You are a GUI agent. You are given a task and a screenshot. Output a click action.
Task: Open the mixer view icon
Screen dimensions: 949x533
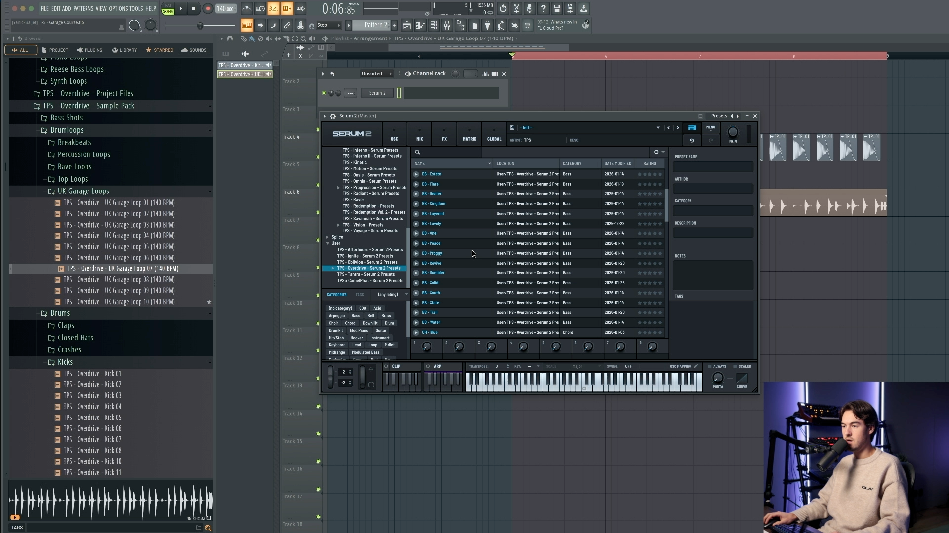click(447, 26)
